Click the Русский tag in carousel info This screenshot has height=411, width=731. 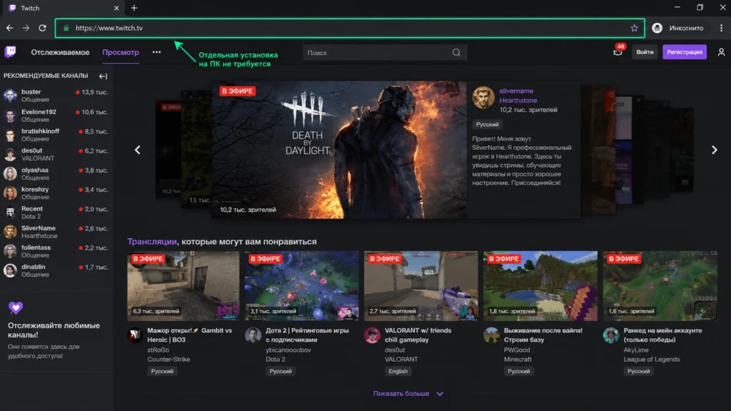[487, 124]
